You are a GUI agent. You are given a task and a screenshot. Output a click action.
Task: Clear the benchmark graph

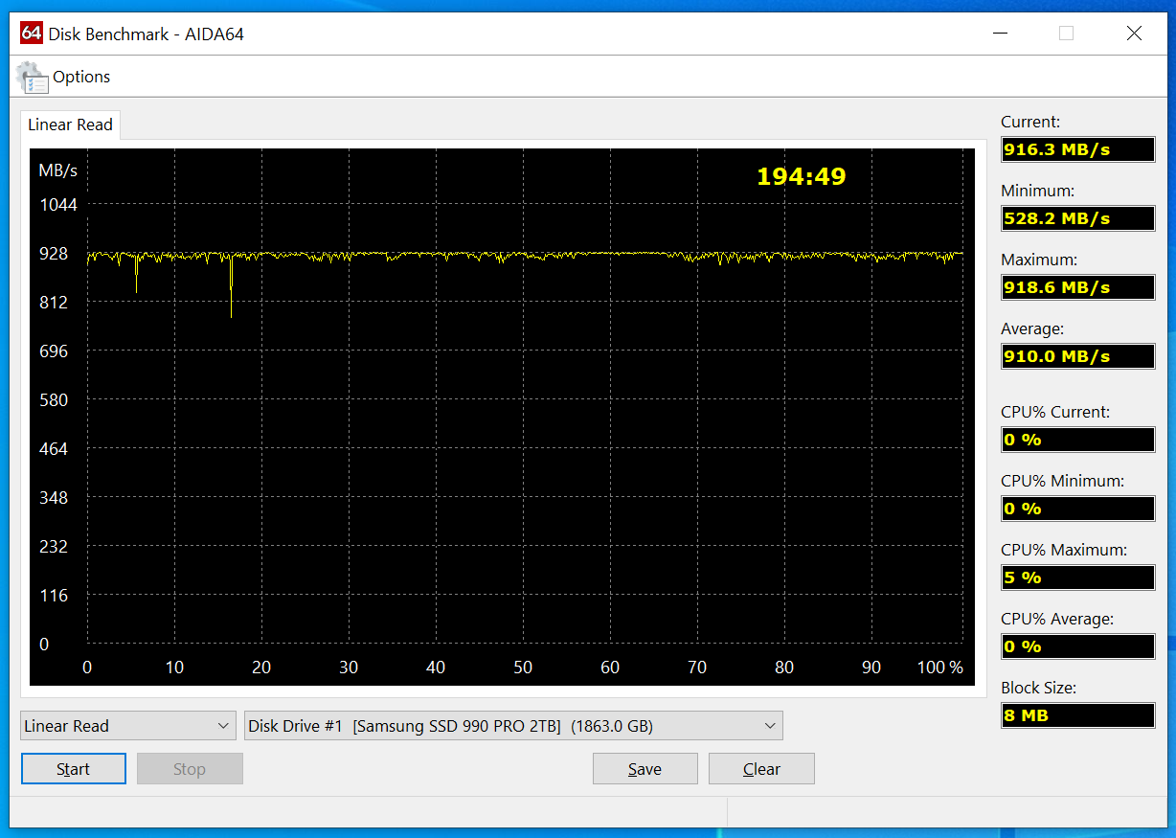761,769
